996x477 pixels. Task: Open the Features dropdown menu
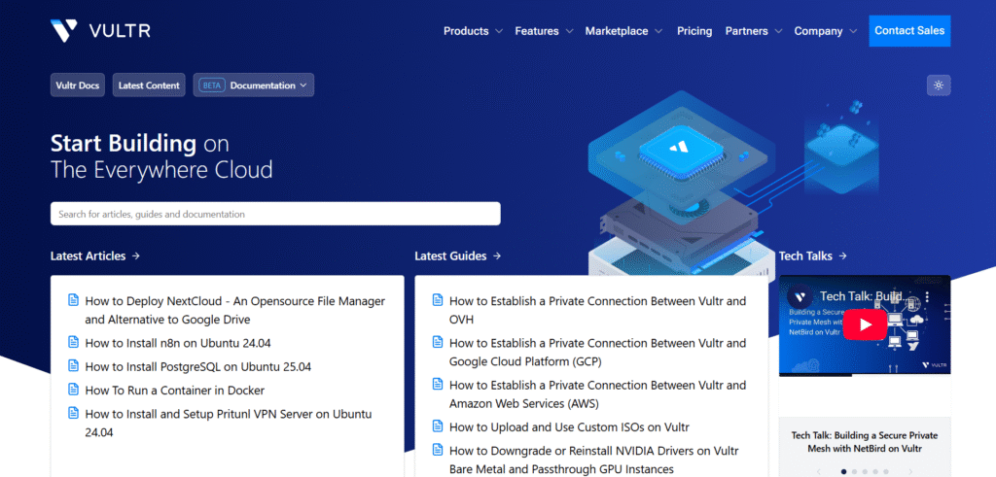coord(544,31)
